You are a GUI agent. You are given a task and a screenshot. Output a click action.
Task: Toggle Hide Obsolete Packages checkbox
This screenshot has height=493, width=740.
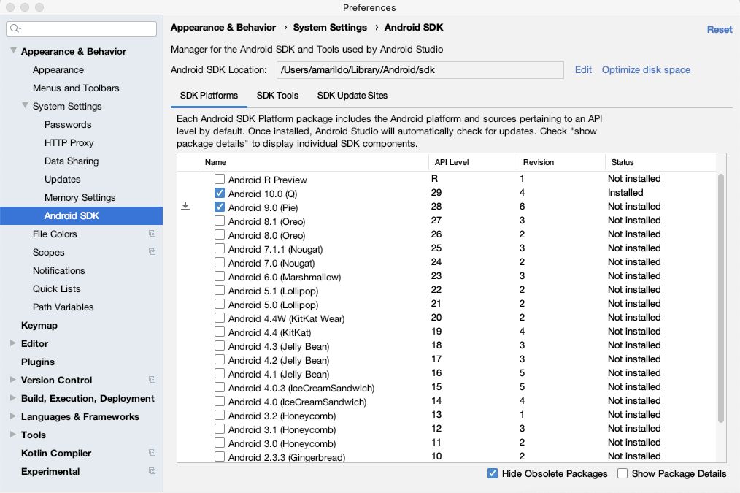492,473
